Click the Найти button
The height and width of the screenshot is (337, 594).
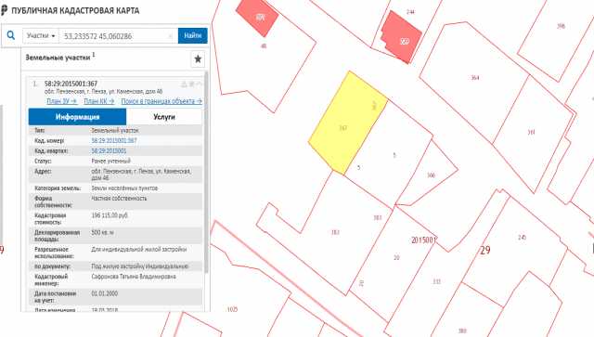pos(192,35)
